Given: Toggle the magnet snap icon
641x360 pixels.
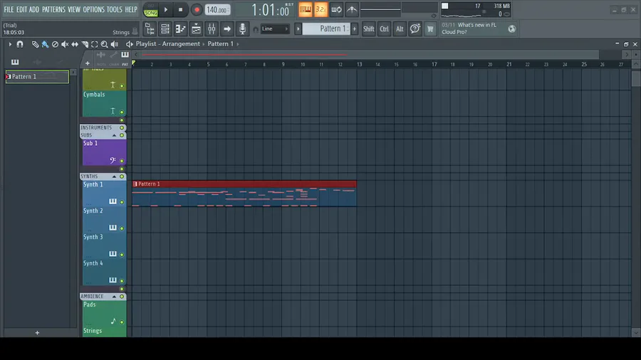Looking at the screenshot, I should pyautogui.click(x=20, y=44).
